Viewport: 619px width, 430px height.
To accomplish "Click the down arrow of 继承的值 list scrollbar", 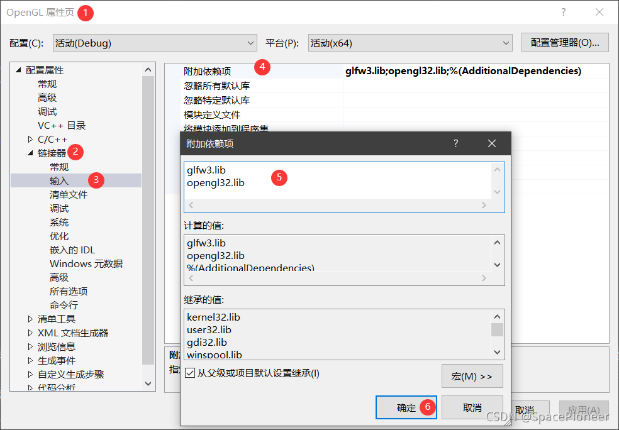I will coord(497,352).
